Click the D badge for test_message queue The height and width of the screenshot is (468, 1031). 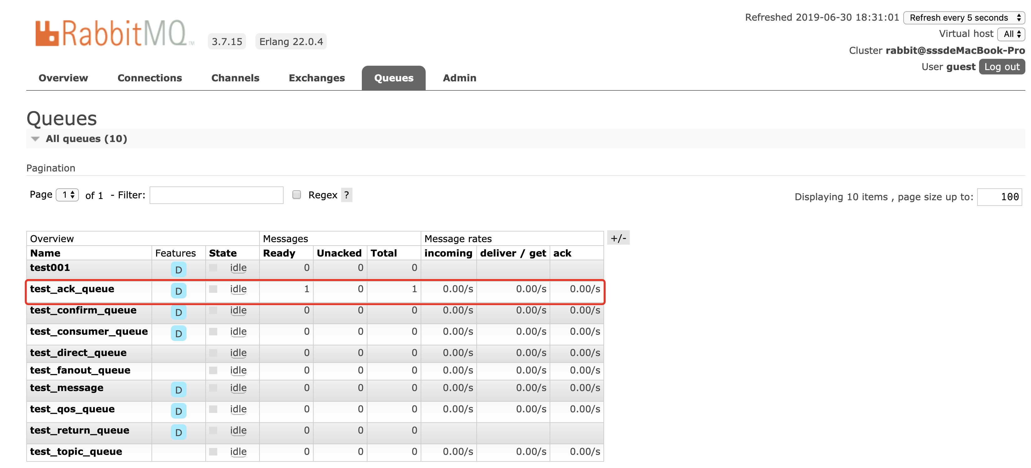coord(178,389)
